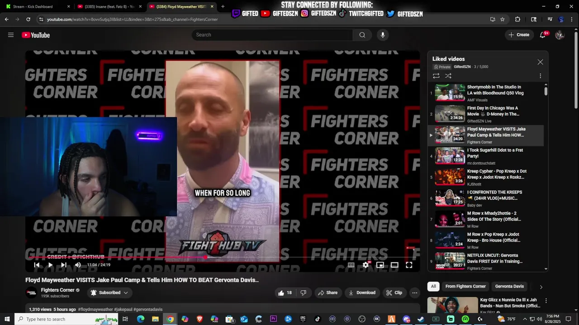Open Steam from the taskbar
This screenshot has height=325, width=579.
click(421, 319)
